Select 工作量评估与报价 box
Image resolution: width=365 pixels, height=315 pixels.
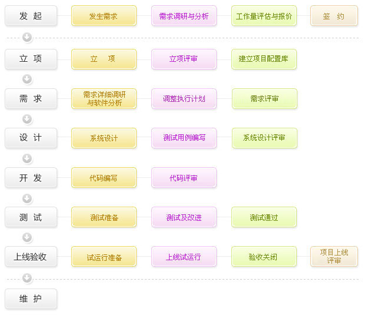[264, 15]
